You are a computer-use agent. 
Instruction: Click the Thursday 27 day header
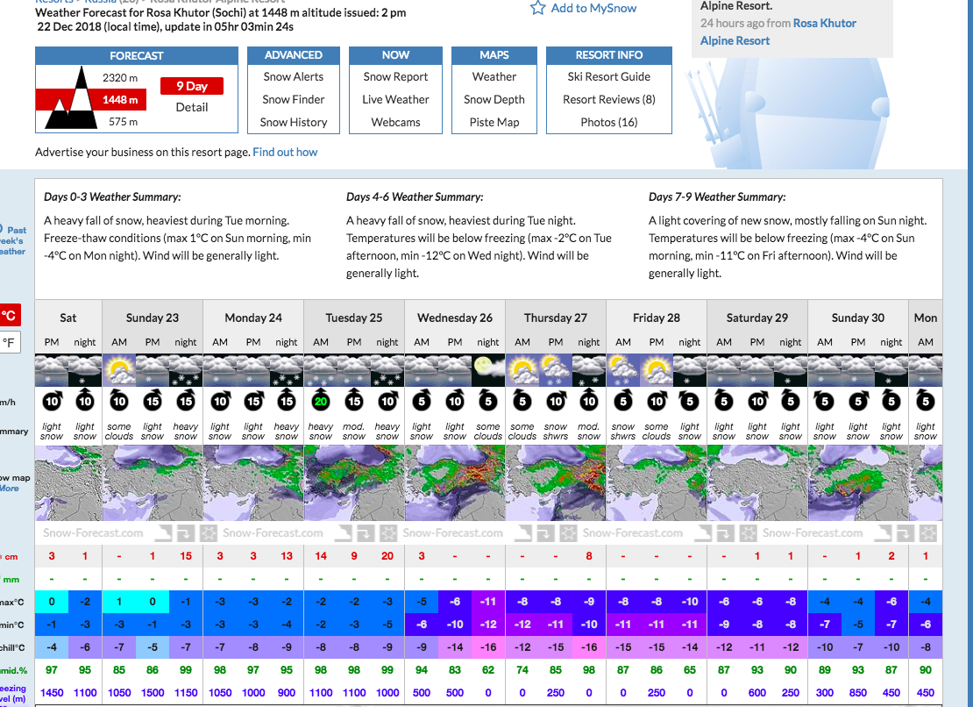[556, 318]
